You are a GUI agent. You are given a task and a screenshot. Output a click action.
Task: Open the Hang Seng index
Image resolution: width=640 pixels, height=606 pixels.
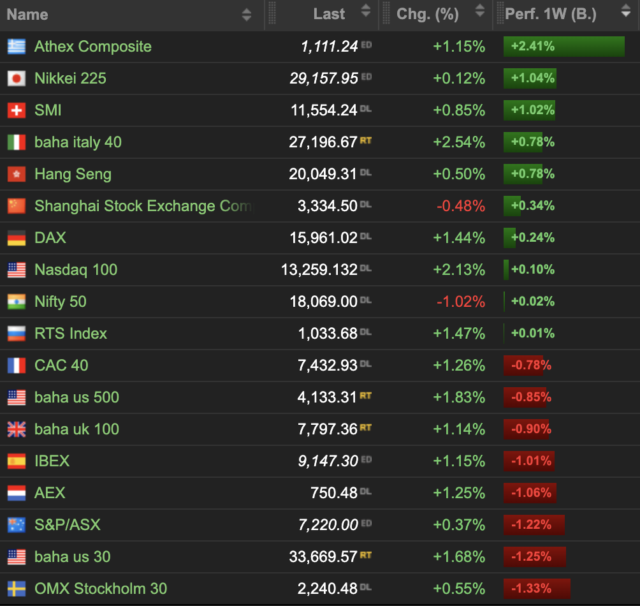(73, 174)
